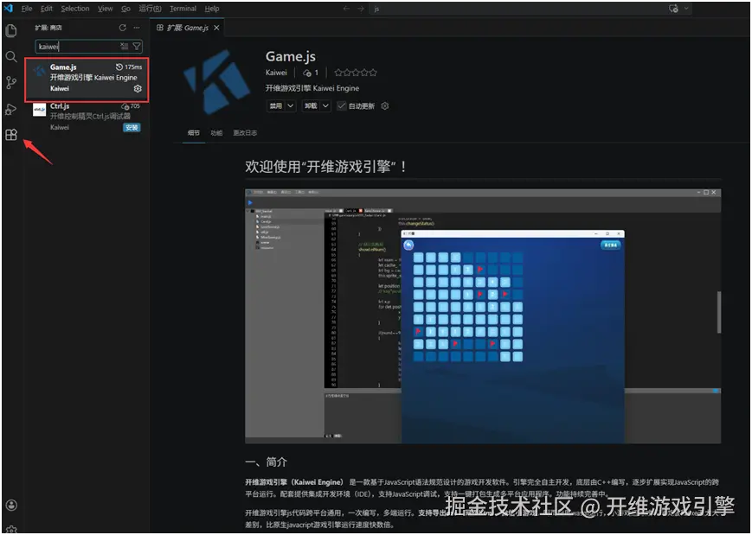The width and height of the screenshot is (752, 535).
Task: Open the Selection menu
Action: click(75, 9)
